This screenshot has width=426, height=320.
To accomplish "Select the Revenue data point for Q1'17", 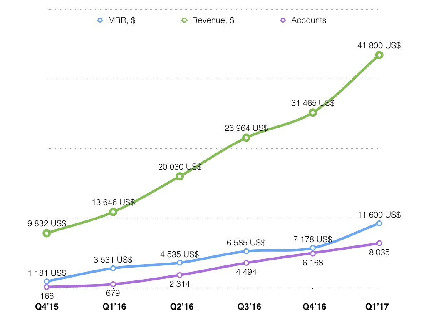I will (379, 55).
